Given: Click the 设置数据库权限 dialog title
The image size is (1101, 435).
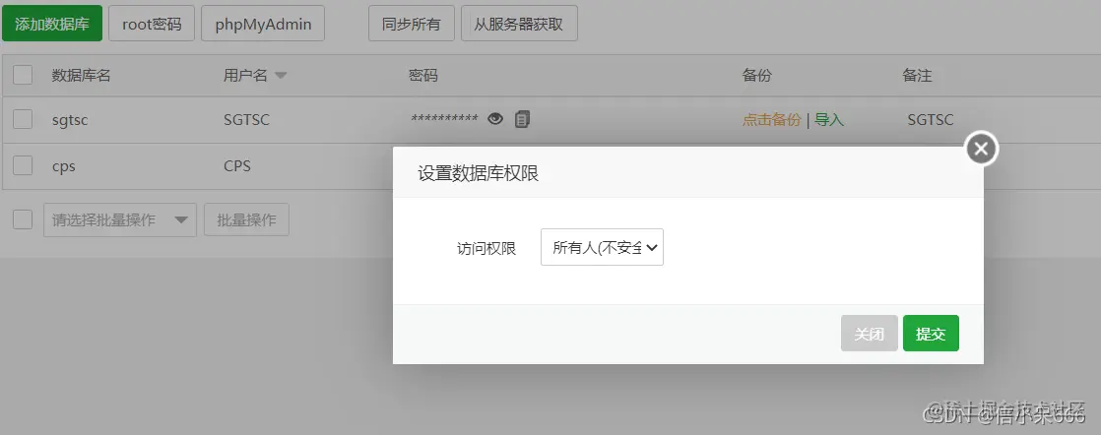Looking at the screenshot, I should [479, 173].
